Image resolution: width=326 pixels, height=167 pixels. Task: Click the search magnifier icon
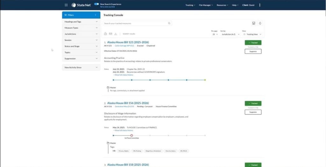pyautogui.click(x=169, y=23)
